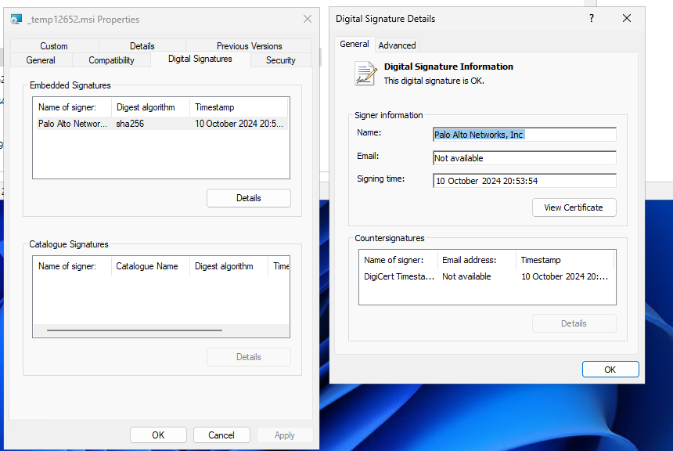This screenshot has width=673, height=451.
Task: Click the greyed-out Apply button
Action: point(285,435)
